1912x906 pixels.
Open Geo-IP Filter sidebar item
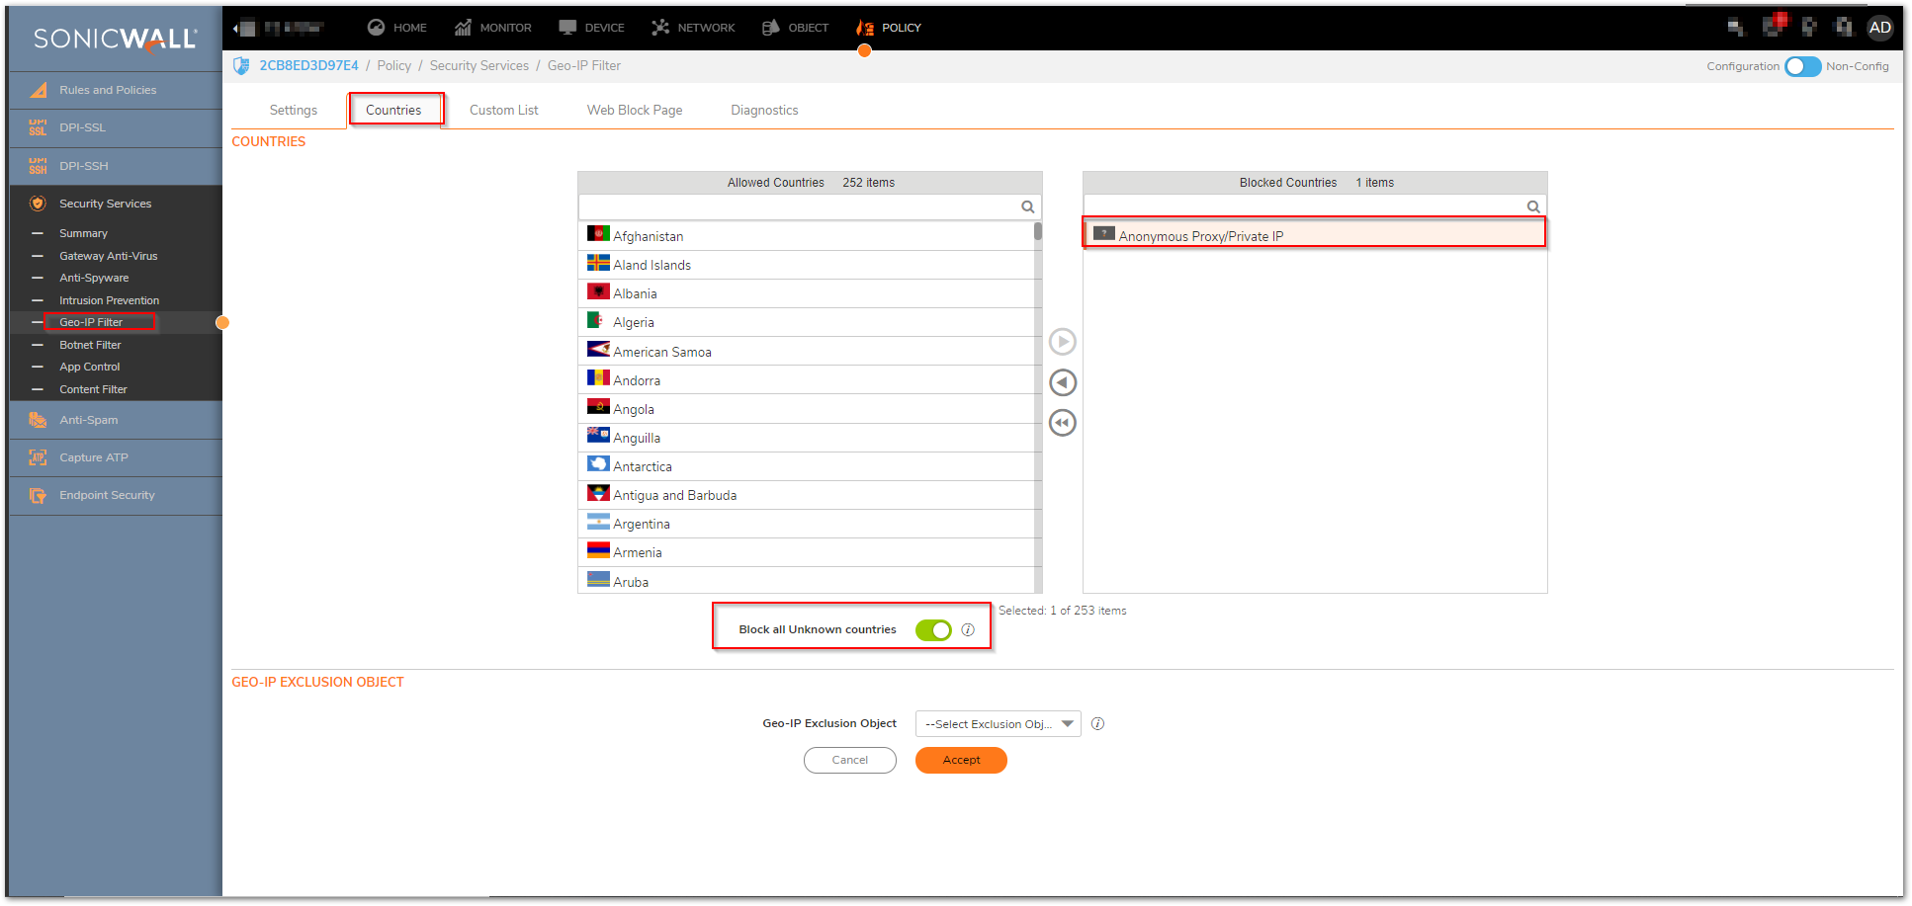(91, 322)
